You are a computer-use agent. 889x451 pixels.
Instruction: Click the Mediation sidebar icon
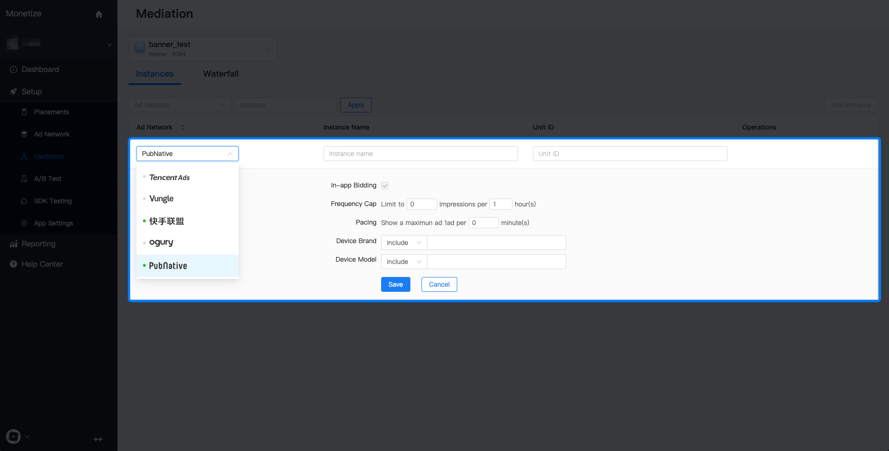point(24,156)
